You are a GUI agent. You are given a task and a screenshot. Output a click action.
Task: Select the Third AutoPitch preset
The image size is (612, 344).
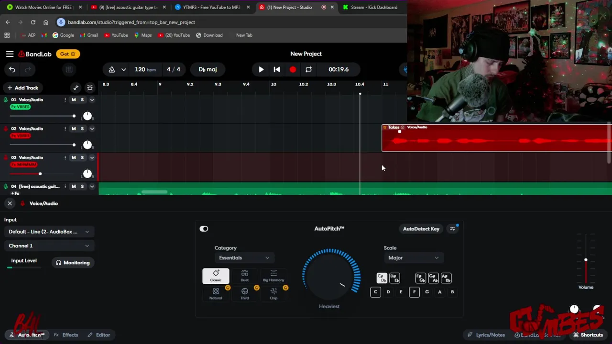(245, 293)
